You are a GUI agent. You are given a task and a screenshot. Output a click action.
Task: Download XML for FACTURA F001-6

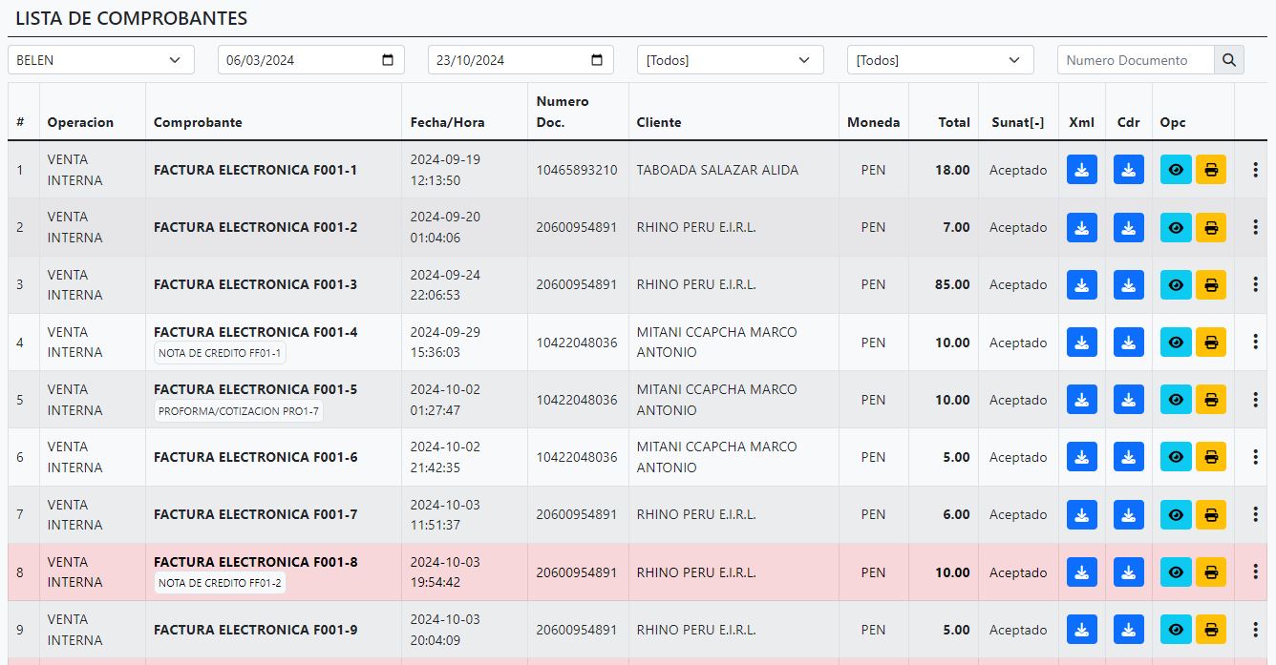1081,457
